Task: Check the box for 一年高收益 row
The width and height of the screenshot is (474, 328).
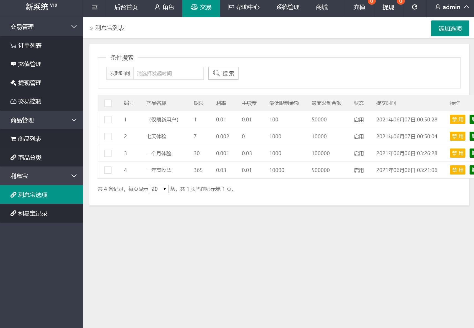Action: tap(108, 170)
